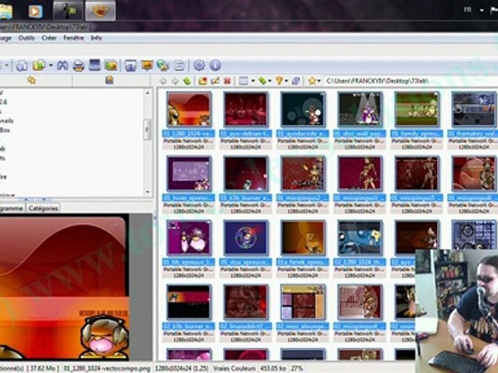Click the green tag sort icon
Viewport: 498px width, 373px height.
click(x=262, y=81)
